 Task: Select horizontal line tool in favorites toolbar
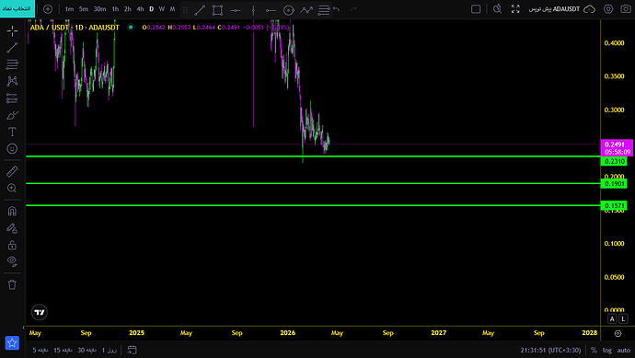click(x=236, y=10)
